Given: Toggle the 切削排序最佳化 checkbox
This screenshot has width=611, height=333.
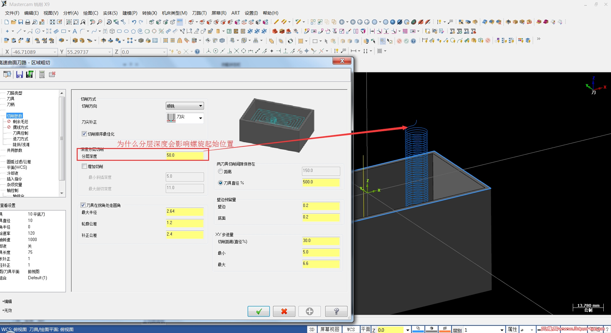Looking at the screenshot, I should click(84, 134).
